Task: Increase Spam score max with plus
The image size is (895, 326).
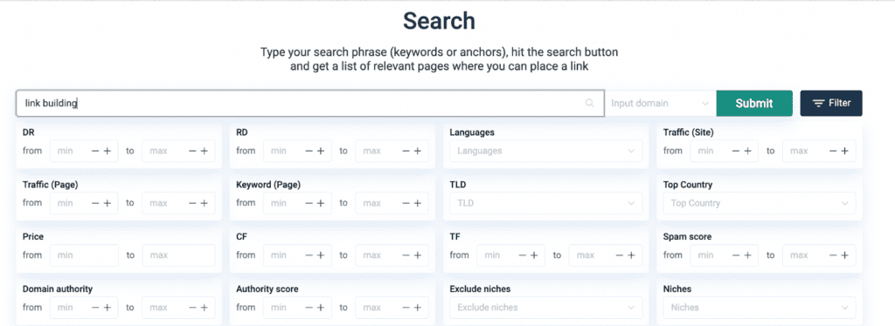Action: [844, 255]
